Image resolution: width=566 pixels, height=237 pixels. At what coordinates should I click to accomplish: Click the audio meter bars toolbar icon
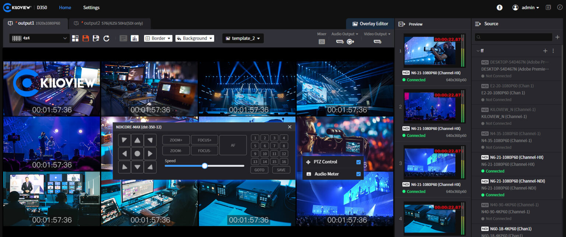click(134, 38)
